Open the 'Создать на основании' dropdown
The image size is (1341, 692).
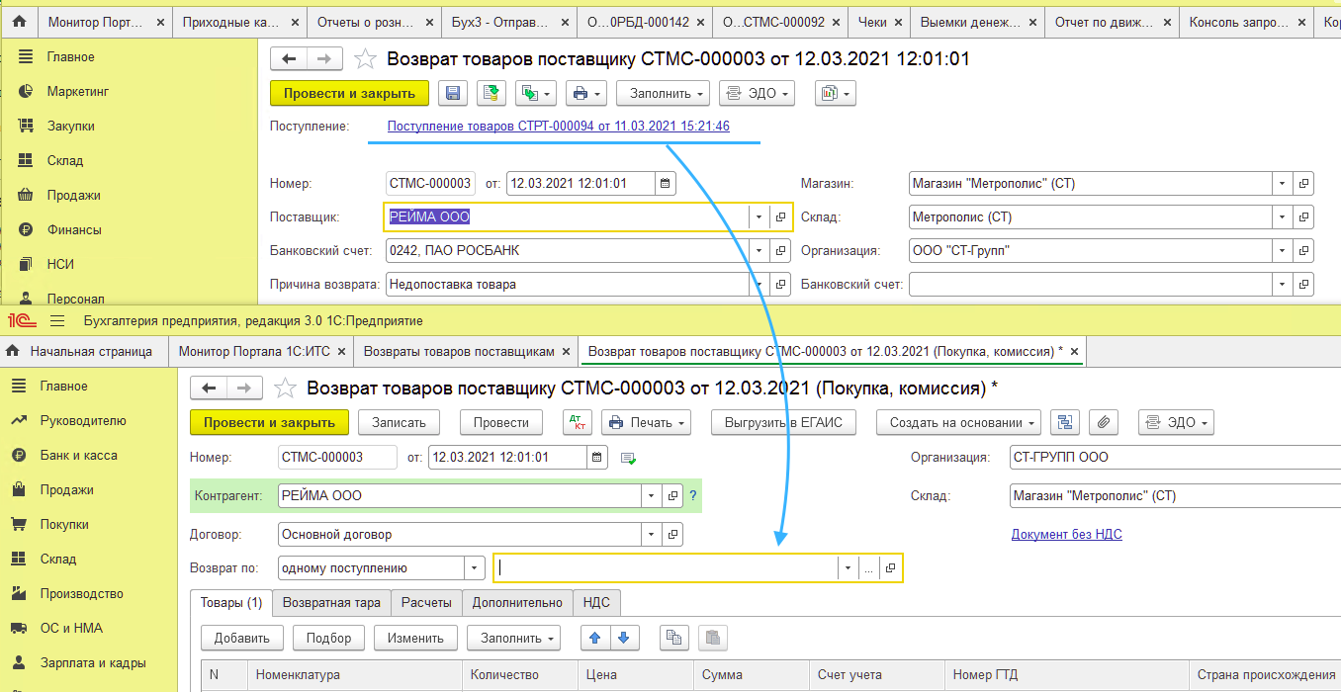(955, 422)
